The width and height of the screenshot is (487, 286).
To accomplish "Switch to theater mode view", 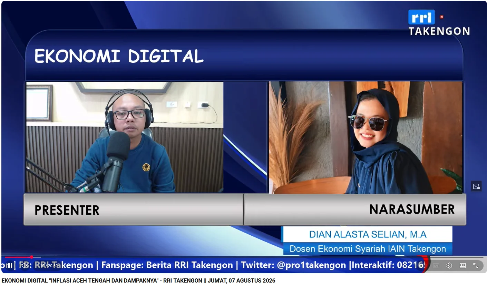I will click(x=462, y=266).
